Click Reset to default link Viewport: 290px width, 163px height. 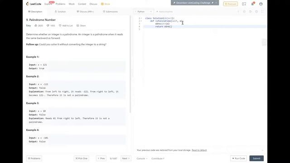point(199,150)
